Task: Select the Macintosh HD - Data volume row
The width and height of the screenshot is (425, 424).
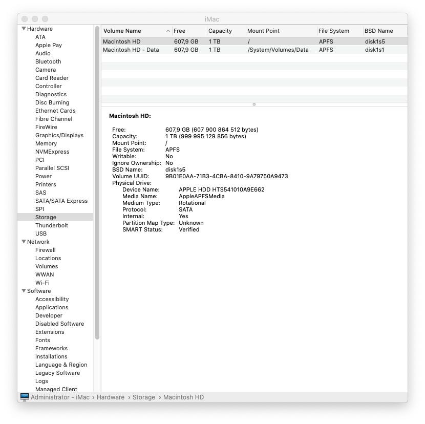Action: (254, 50)
